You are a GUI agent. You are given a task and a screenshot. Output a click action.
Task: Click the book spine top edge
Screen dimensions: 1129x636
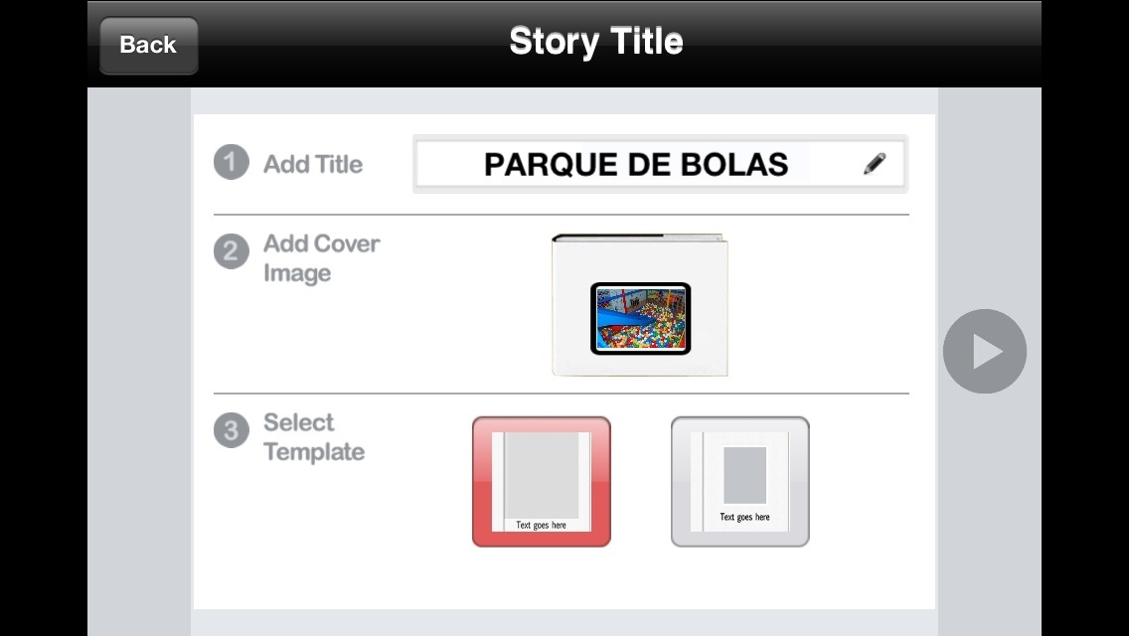(638, 238)
